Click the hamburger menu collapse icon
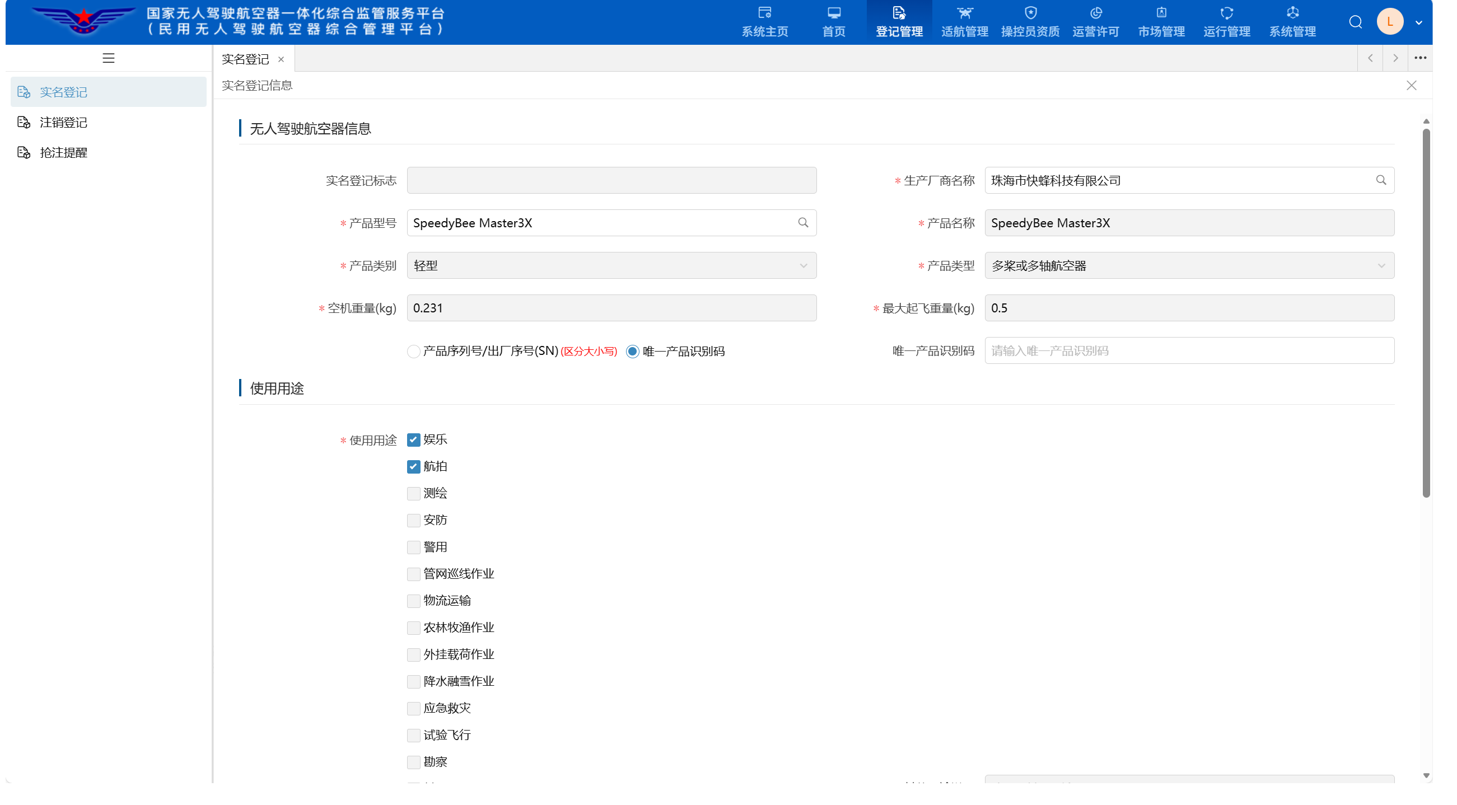 (x=109, y=58)
